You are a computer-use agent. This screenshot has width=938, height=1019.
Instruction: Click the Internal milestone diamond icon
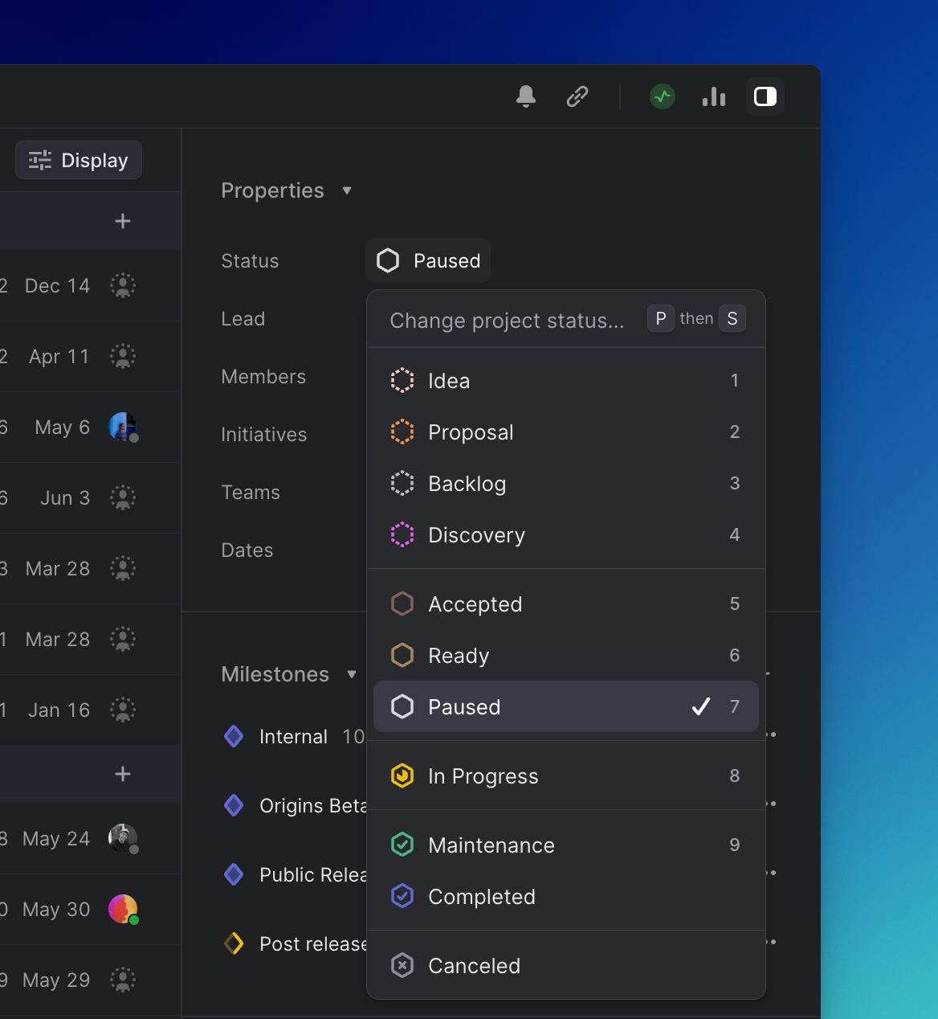click(234, 736)
